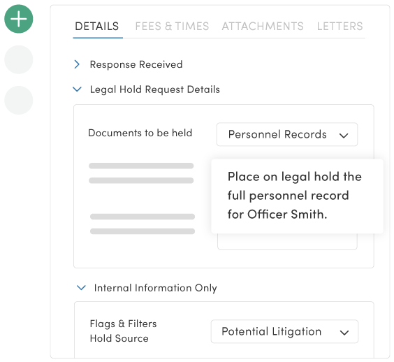Click the Documents to be held label
This screenshot has width=394, height=362.
140,133
